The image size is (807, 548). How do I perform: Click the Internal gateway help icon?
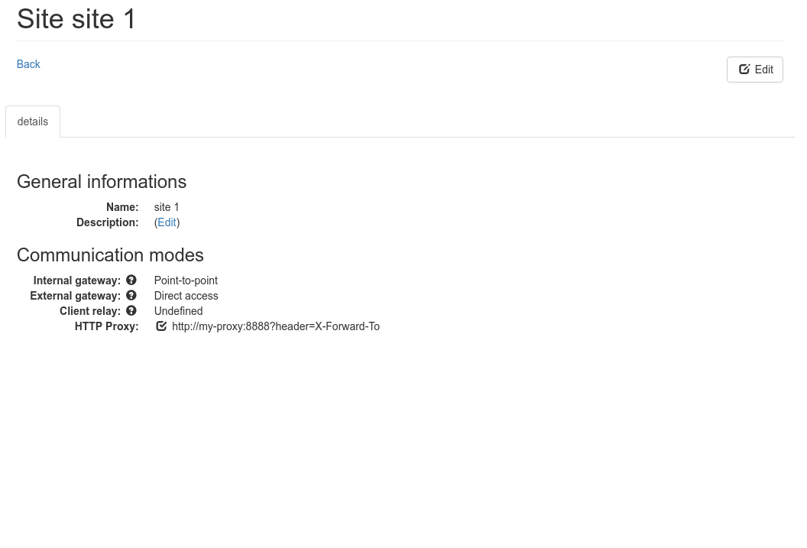(131, 280)
